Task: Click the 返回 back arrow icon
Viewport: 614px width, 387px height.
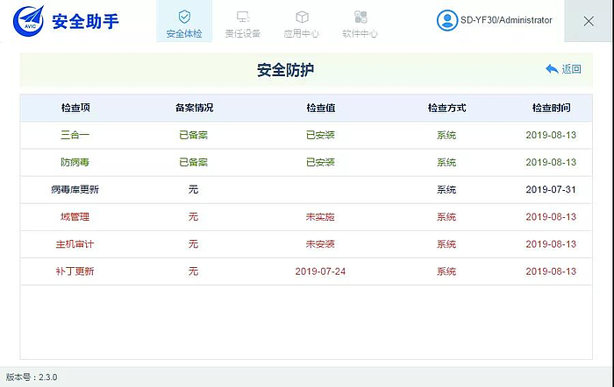Action: click(552, 69)
